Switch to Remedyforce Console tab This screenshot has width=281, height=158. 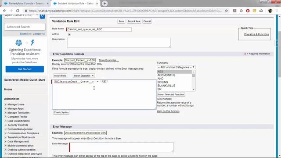coord(26,4)
